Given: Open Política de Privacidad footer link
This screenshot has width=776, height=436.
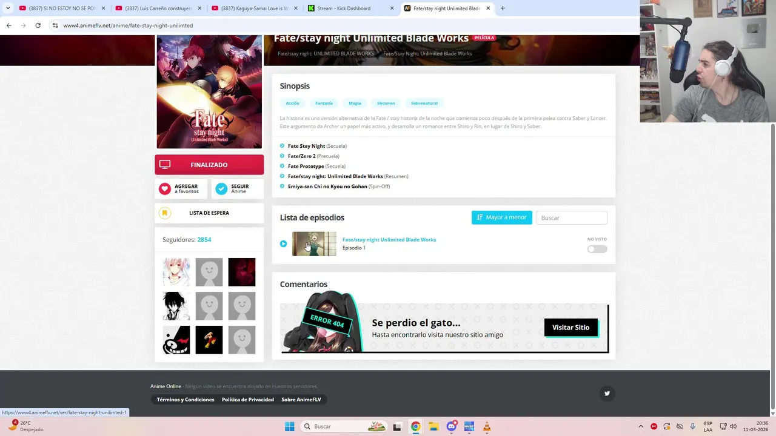Looking at the screenshot, I should pos(248,400).
